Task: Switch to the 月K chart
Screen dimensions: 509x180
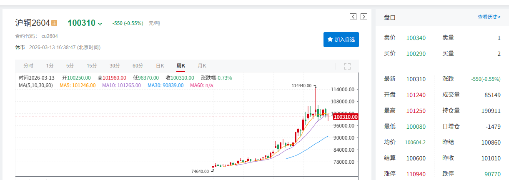Action: click(x=202, y=66)
